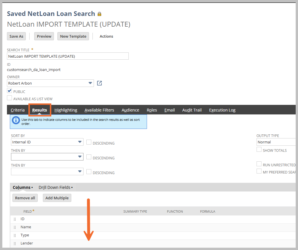This screenshot has width=298, height=250.
Task: Open the first Then By dropdown
Action: [47, 157]
